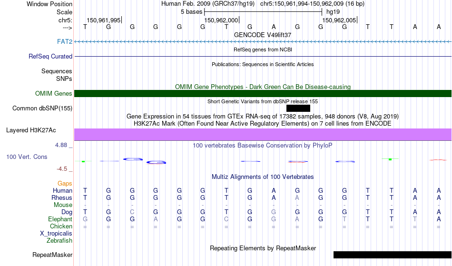The height and width of the screenshot is (266, 452).
Task: Click 100 vertebrates Basewise Conservation by PhyloP
Action: pos(263,145)
